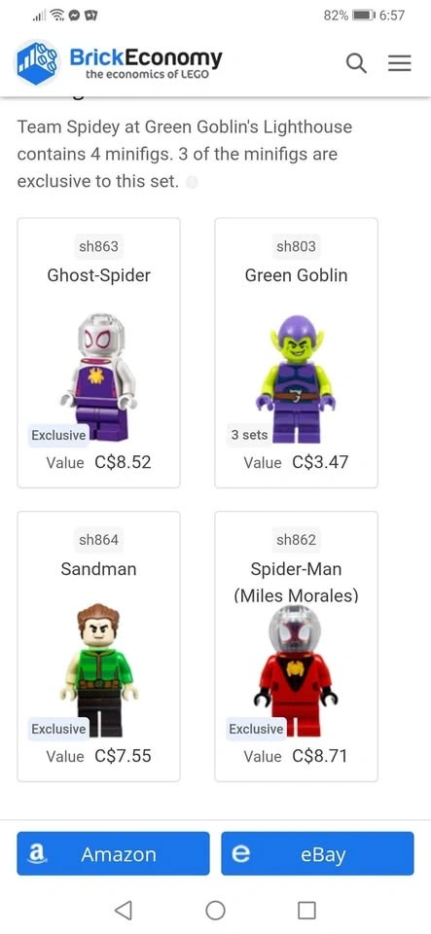431x934 pixels.
Task: Click the eBay button
Action: [x=317, y=853]
